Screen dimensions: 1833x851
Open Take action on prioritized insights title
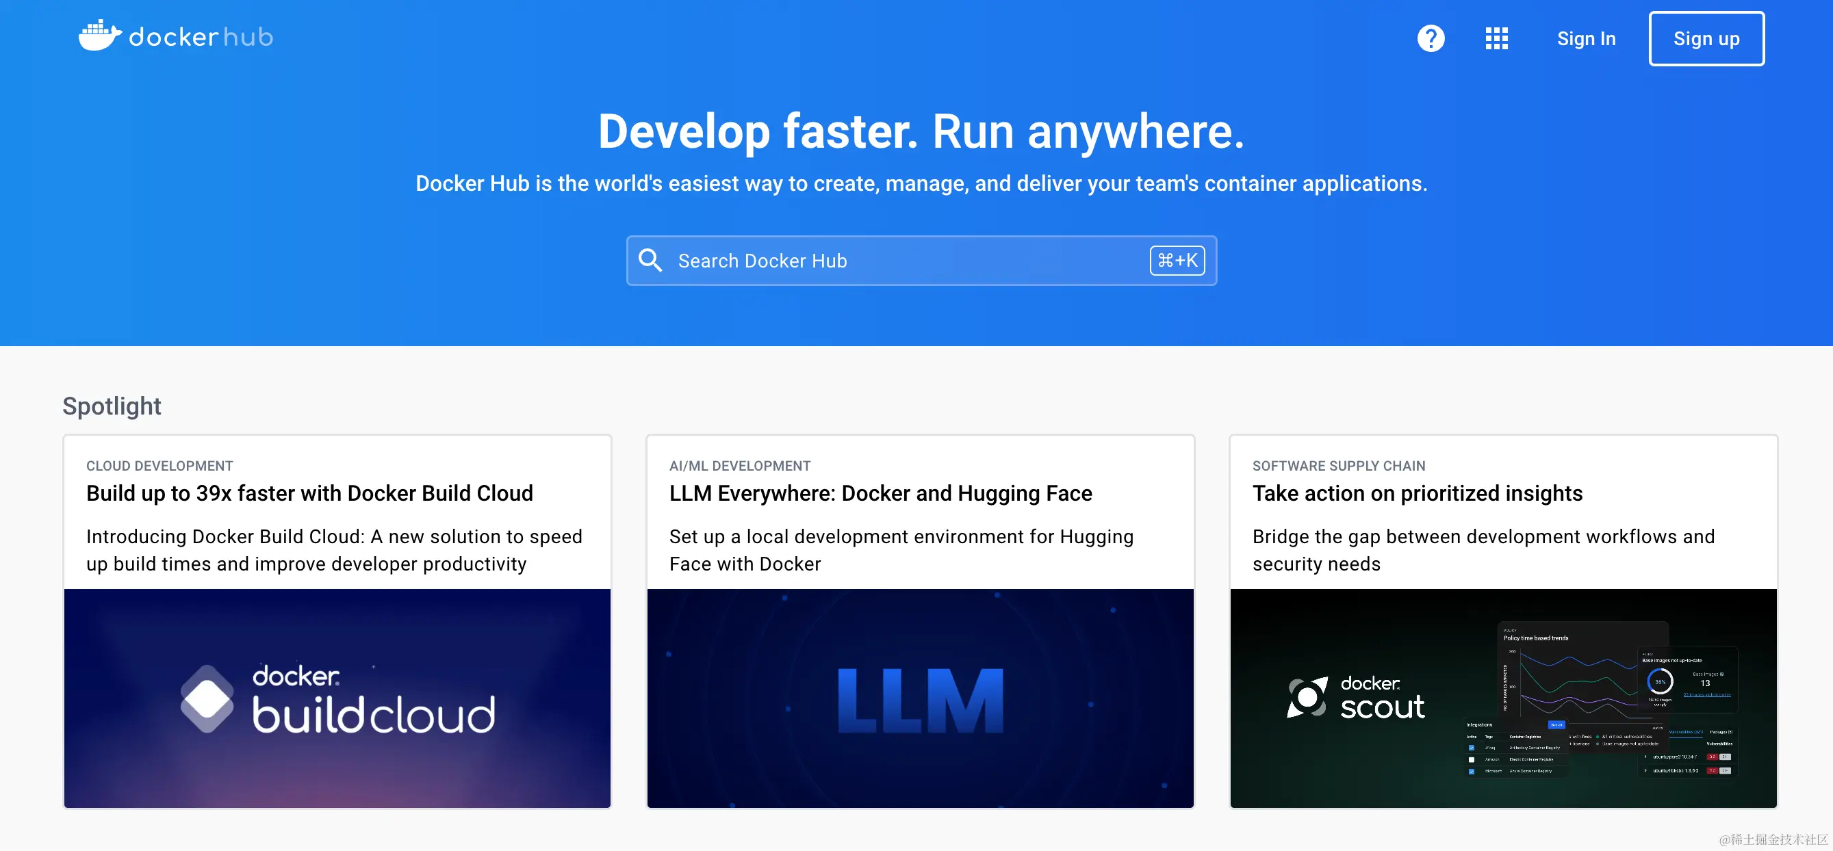(x=1417, y=493)
